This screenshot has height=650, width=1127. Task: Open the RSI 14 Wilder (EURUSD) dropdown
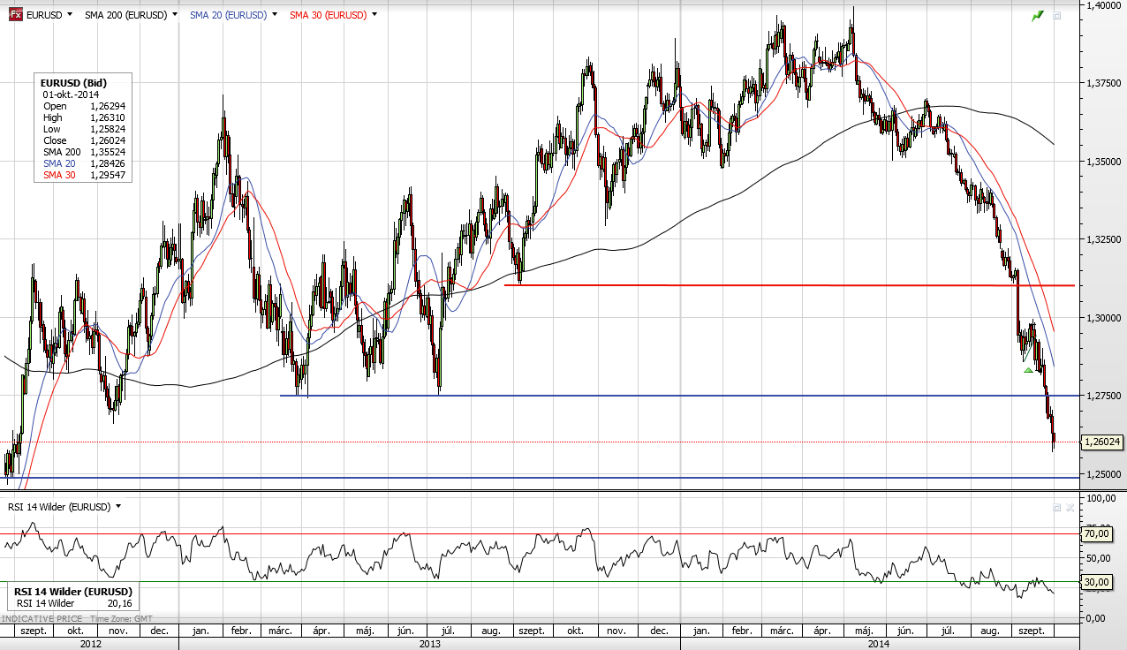[x=118, y=507]
